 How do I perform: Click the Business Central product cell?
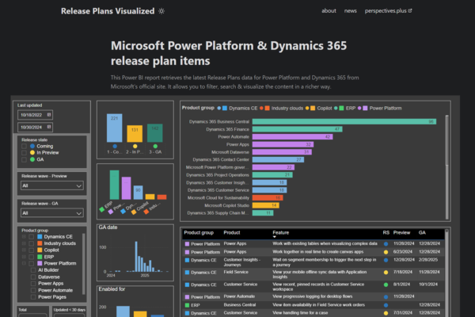[239, 305]
